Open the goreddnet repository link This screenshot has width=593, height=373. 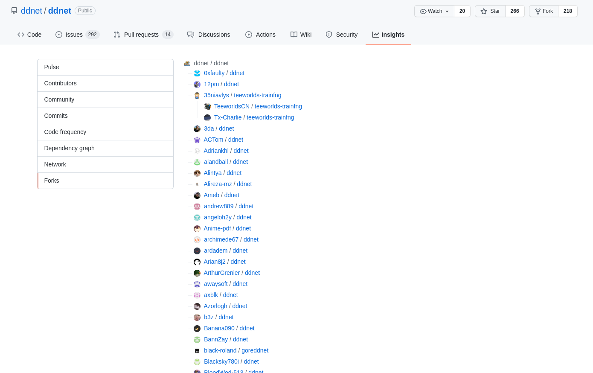pyautogui.click(x=255, y=350)
